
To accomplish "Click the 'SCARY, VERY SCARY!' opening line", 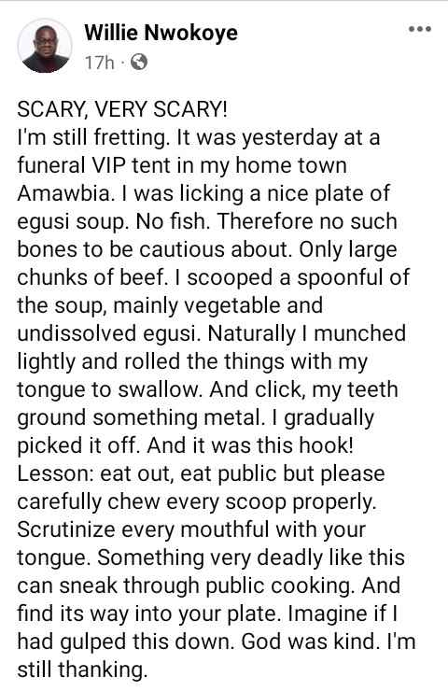I will (x=122, y=109).
